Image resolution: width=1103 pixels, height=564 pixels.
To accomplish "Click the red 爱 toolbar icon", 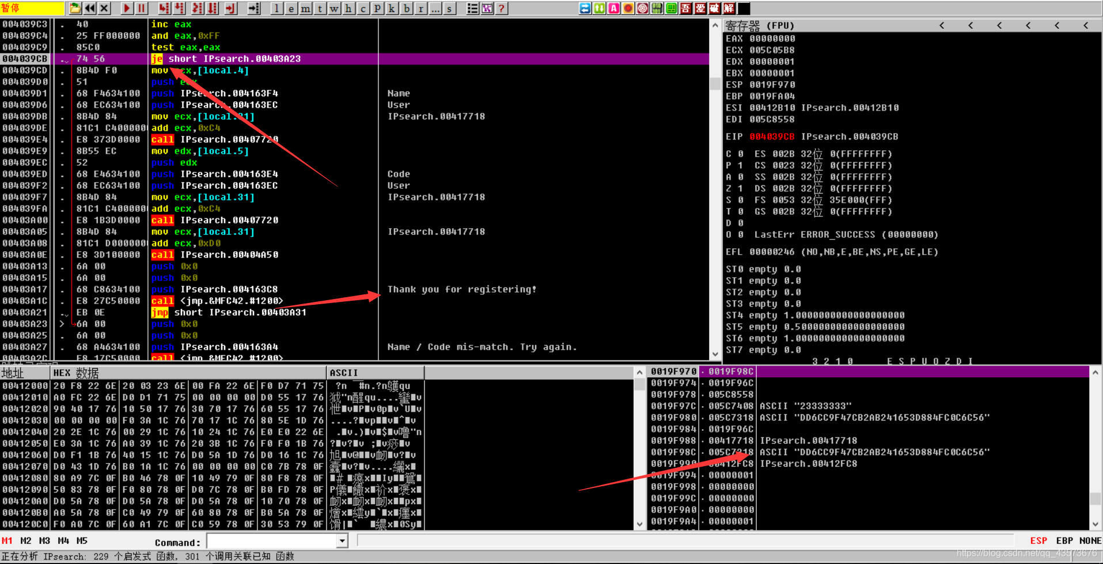I will click(x=700, y=8).
